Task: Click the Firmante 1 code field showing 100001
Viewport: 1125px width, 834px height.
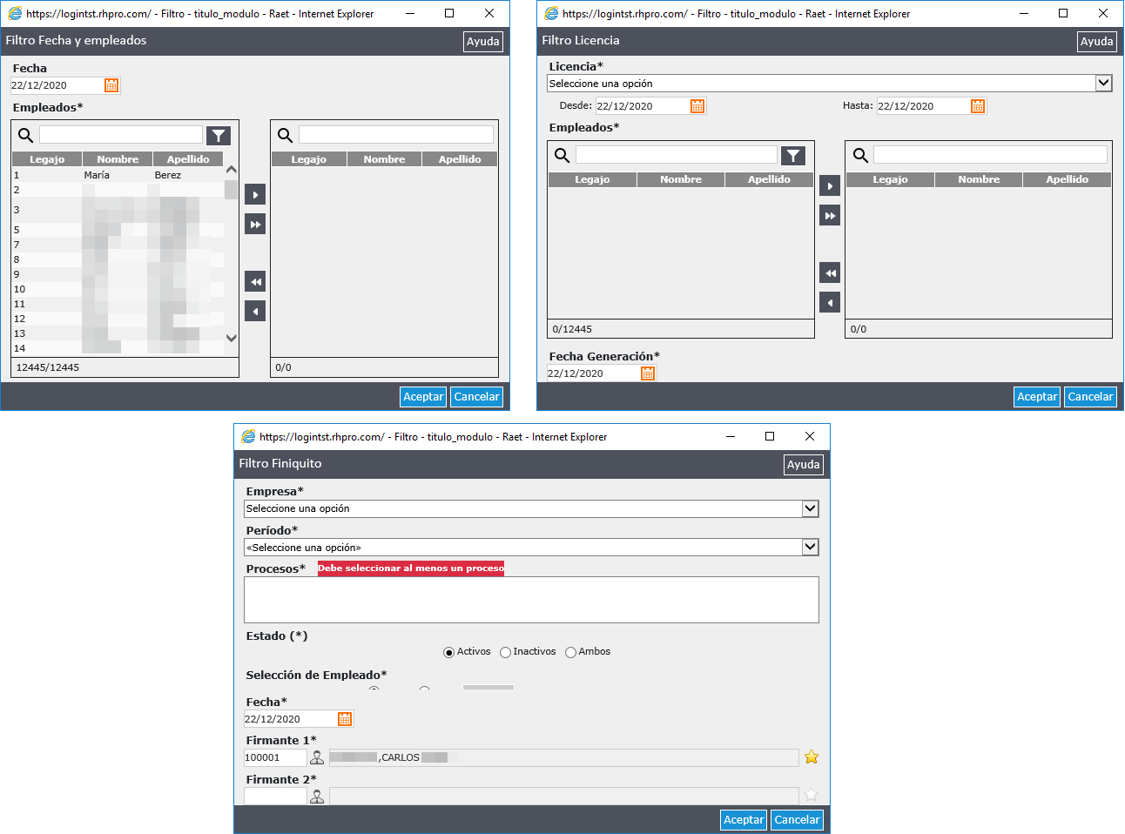Action: pyautogui.click(x=275, y=757)
